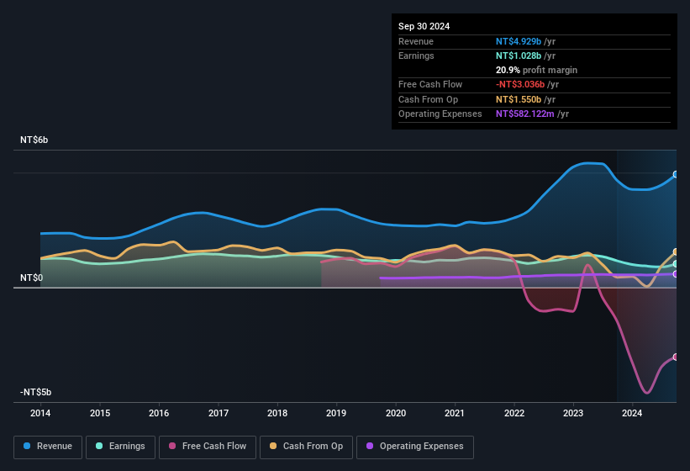Screen dimensions: 690x471
Task: Click the teal Earnings legend dot
Action: click(100, 447)
